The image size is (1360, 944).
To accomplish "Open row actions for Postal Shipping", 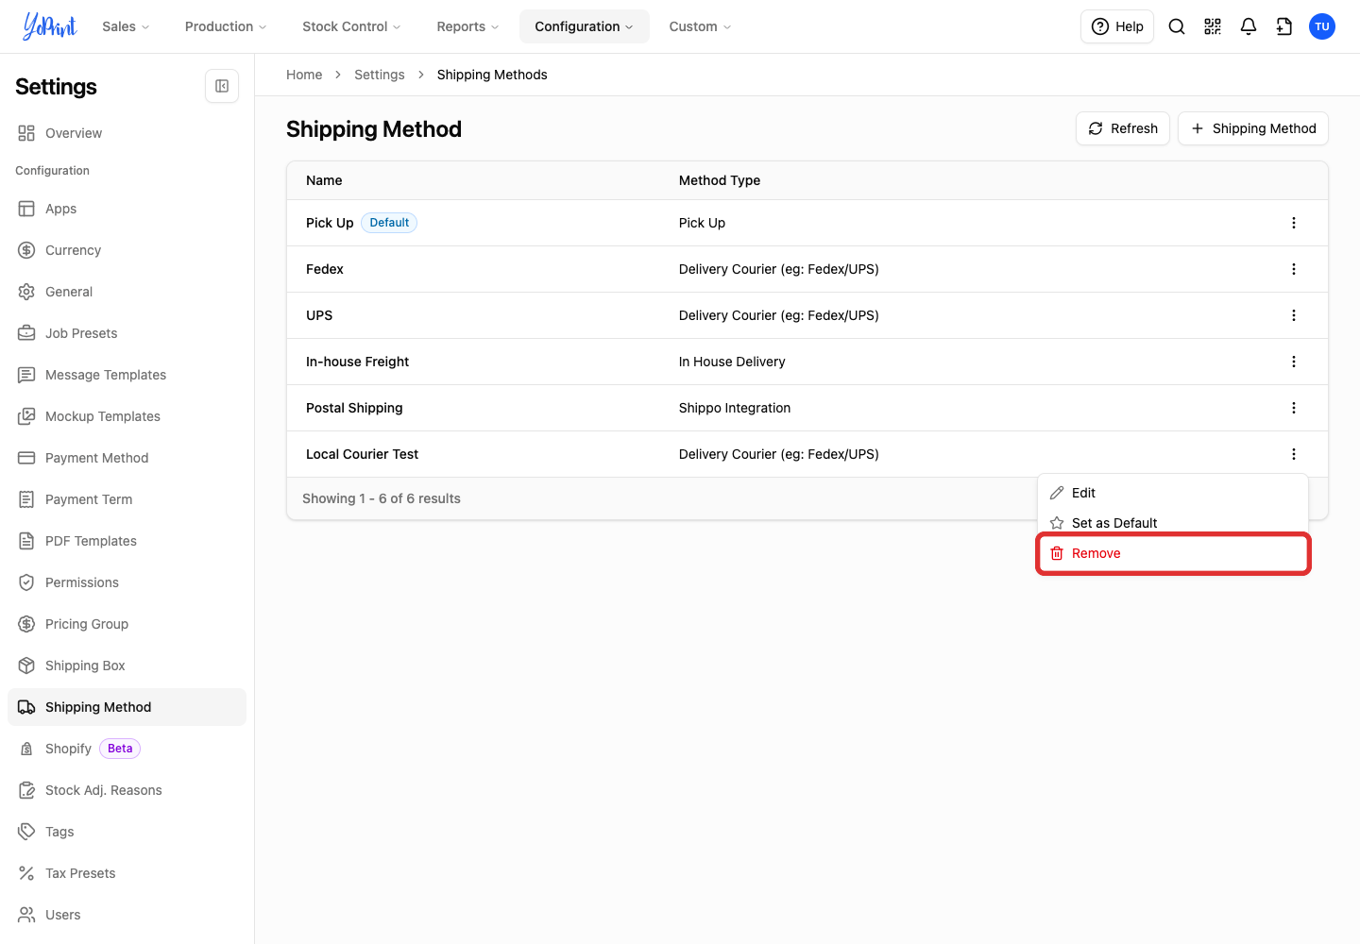I will pos(1294,408).
